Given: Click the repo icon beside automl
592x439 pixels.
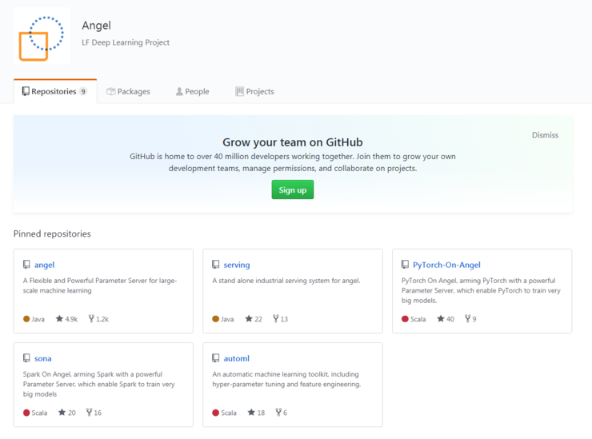Looking at the screenshot, I should pos(215,358).
